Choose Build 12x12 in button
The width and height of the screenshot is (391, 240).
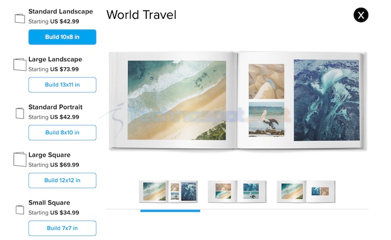pyautogui.click(x=63, y=180)
